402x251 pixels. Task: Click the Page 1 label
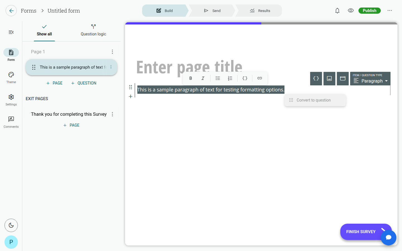point(38,52)
